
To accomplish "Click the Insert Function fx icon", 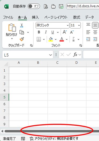I will click(x=75, y=54).
